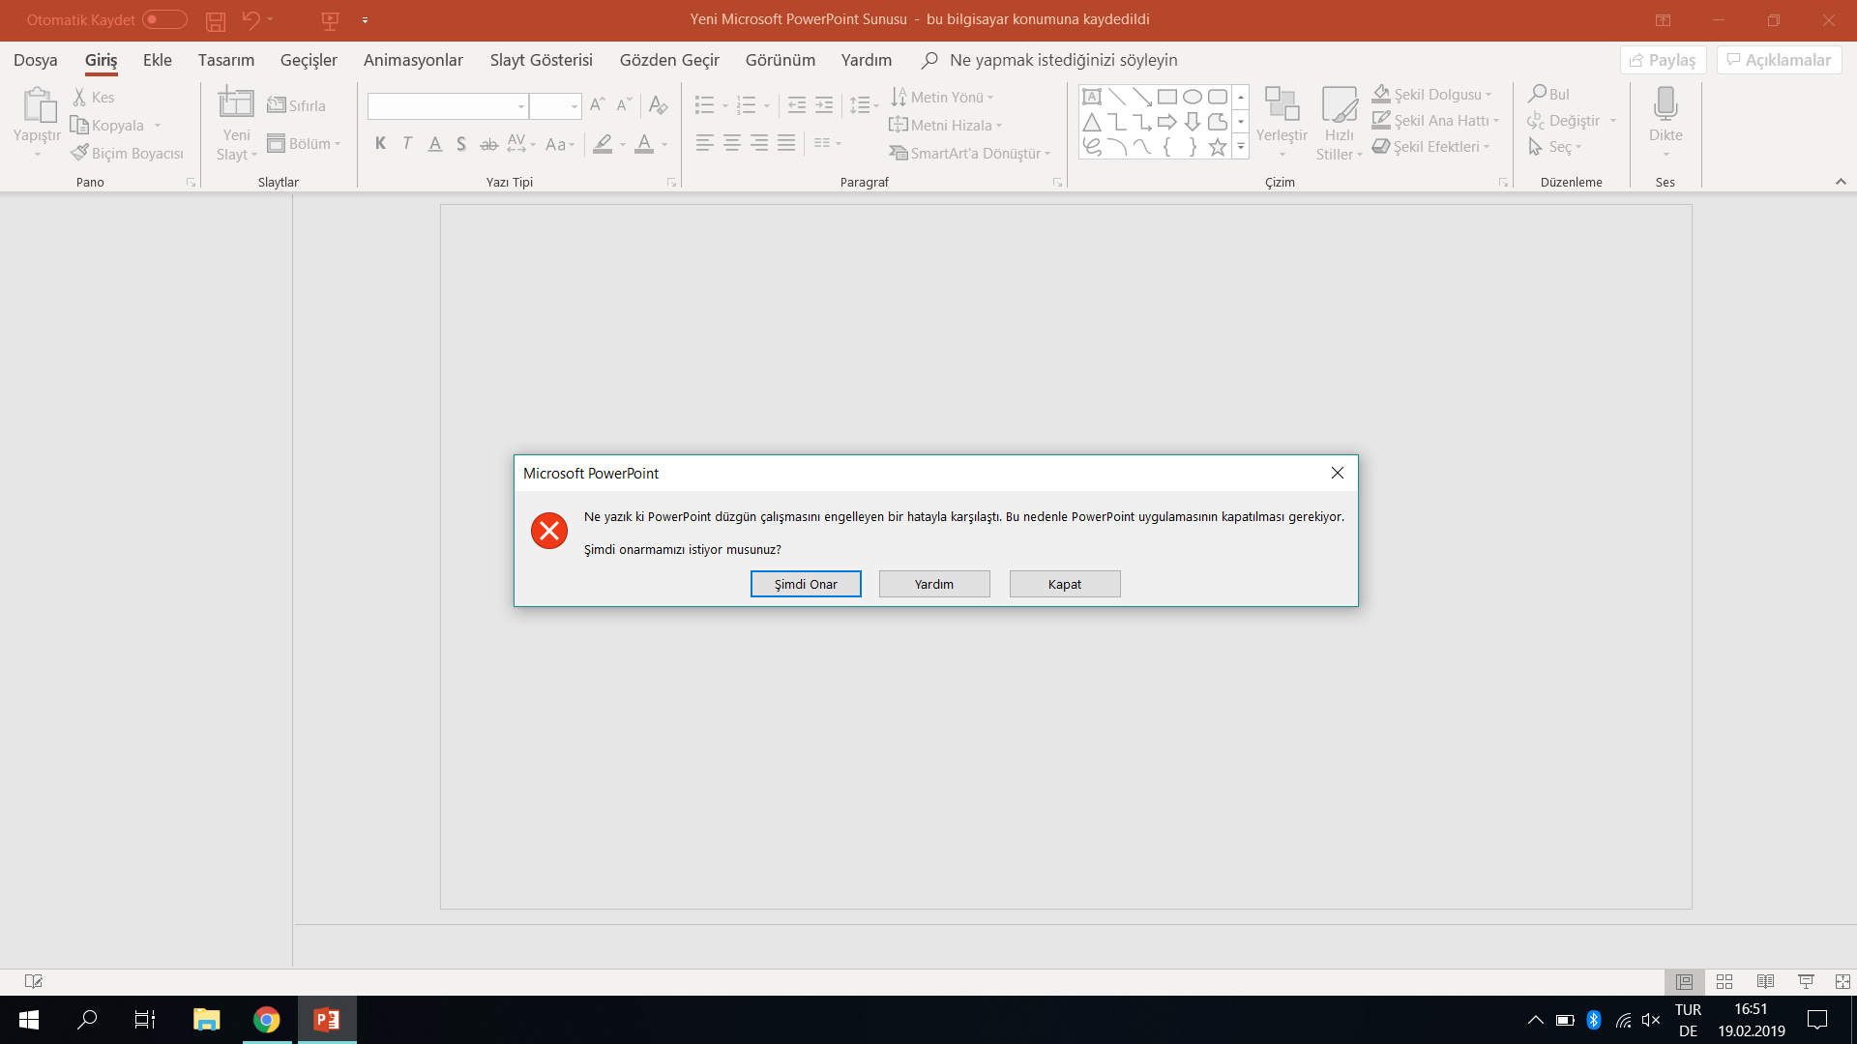Image resolution: width=1857 pixels, height=1044 pixels.
Task: Open the quick access toolbar customize arrow
Action: (x=365, y=19)
